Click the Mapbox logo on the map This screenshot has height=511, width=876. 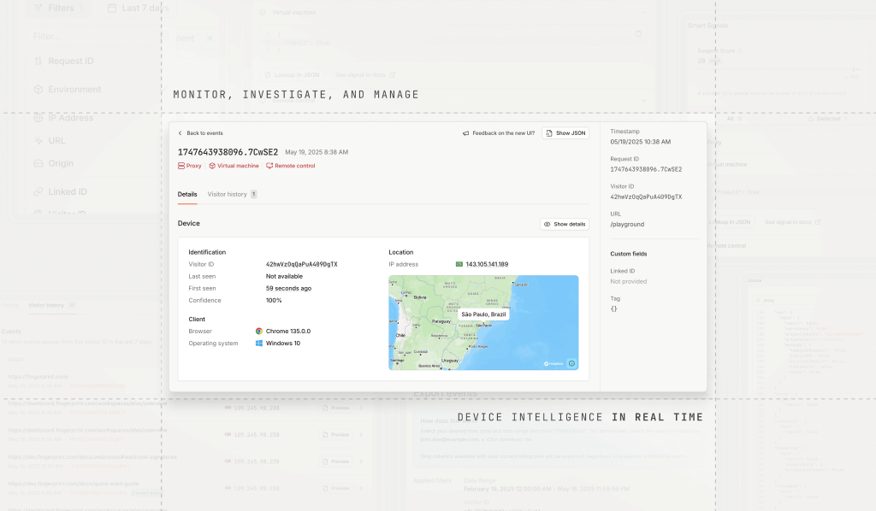[x=546, y=362]
